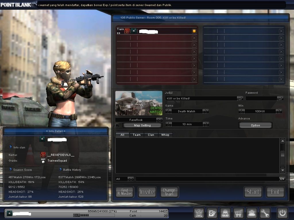This screenshot has height=220, width=294.
Task: Click the rank badge beside the EXP bar
Action: tap(9, 213)
